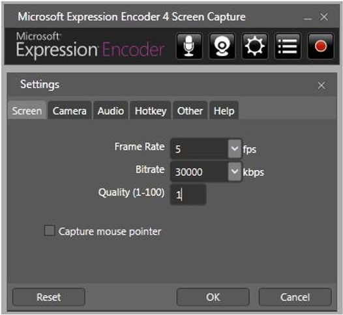Open the Other tab
This screenshot has width=343, height=315.
click(x=190, y=110)
